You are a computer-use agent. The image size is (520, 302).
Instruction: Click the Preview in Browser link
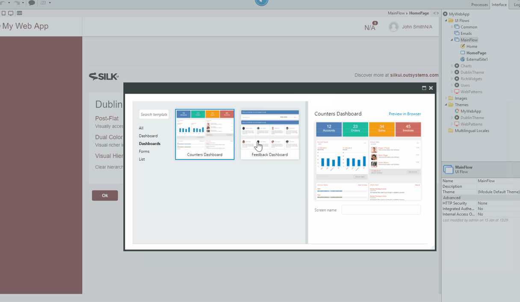pos(405,114)
